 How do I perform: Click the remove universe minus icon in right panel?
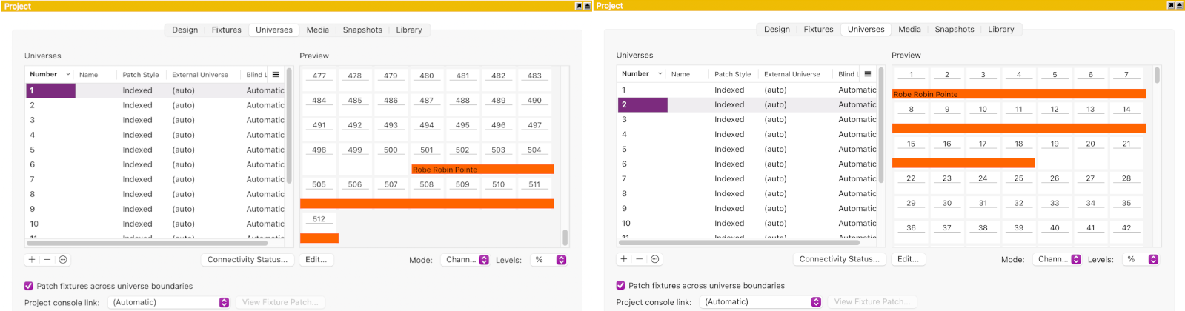tap(640, 259)
